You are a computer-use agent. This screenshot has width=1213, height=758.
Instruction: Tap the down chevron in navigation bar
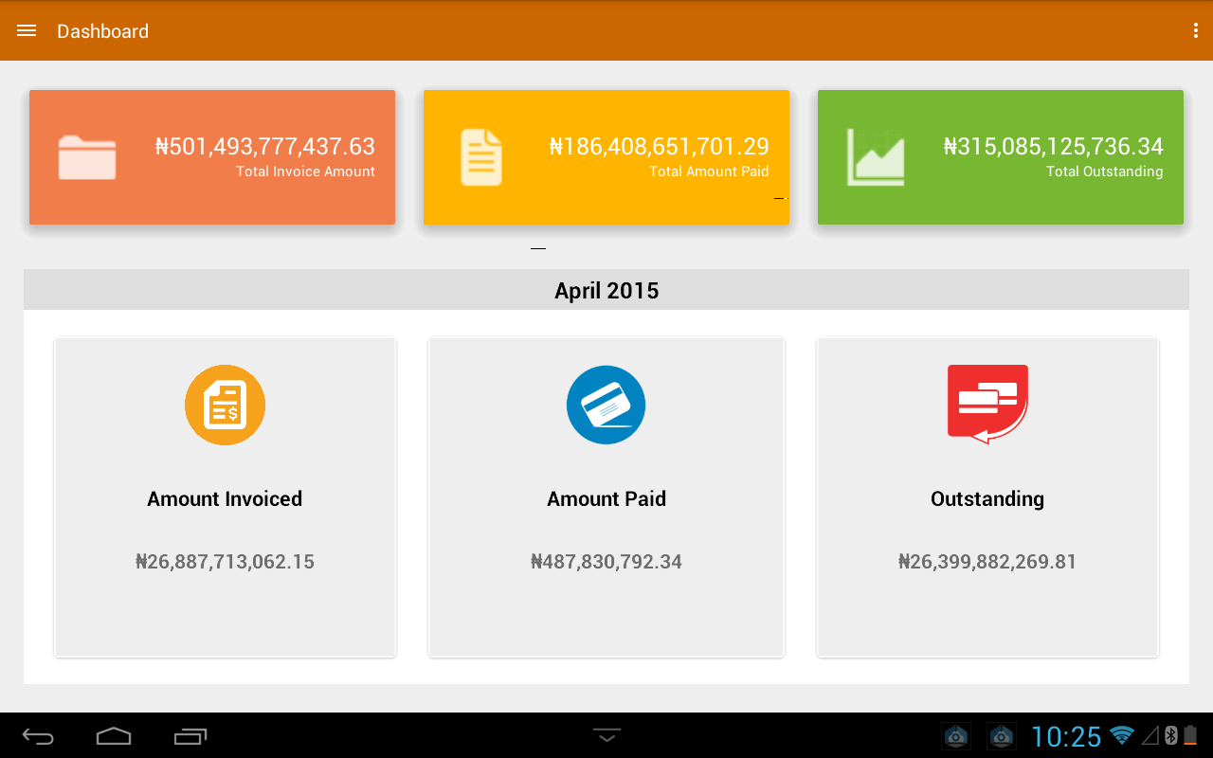click(x=606, y=735)
